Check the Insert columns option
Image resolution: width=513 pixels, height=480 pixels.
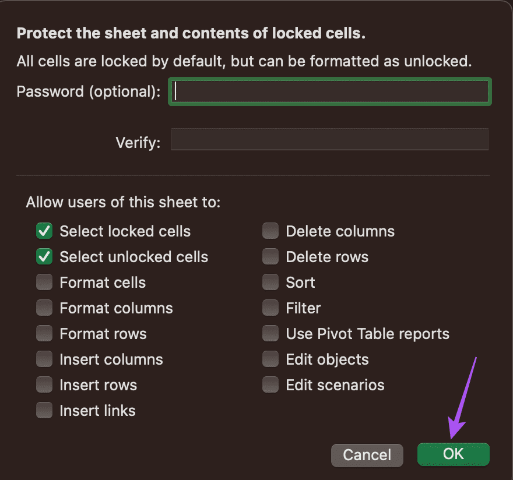pos(44,359)
